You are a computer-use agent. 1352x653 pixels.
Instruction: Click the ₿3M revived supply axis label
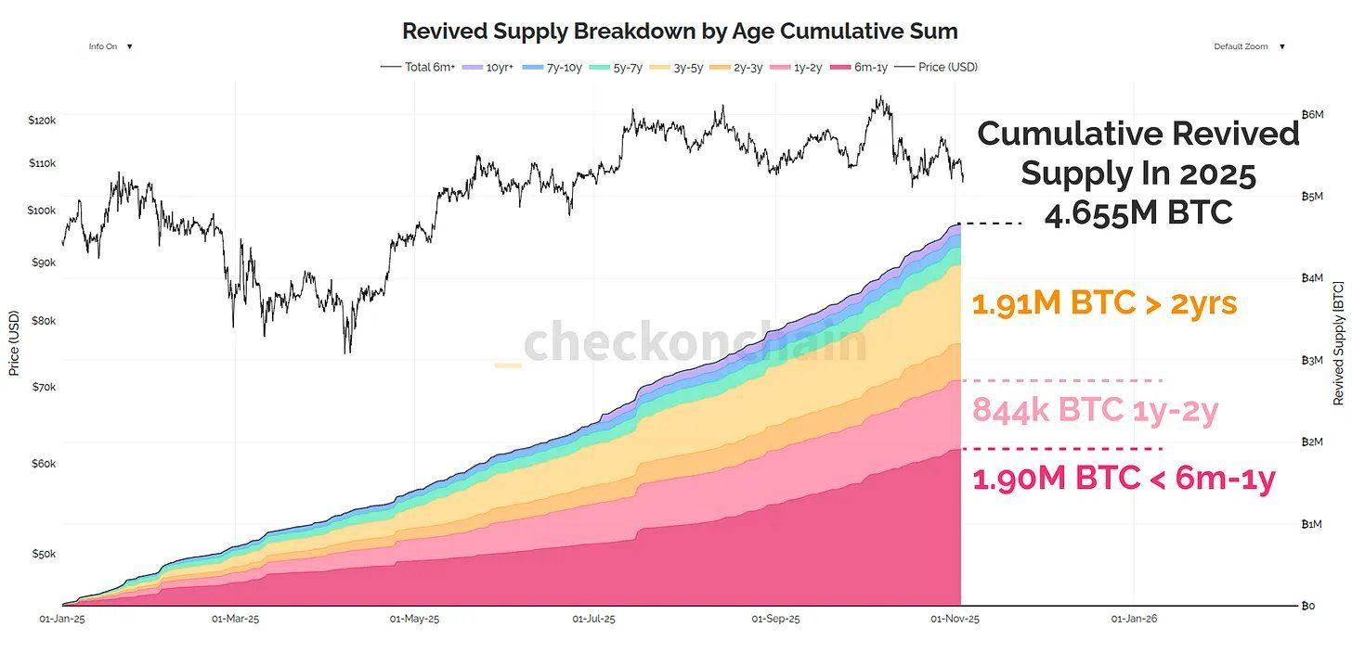[1310, 360]
